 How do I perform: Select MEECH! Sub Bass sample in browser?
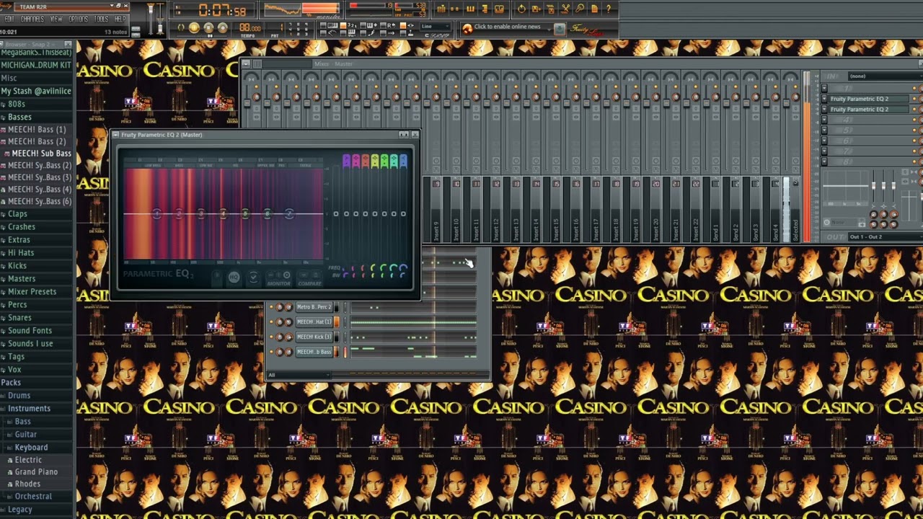[x=41, y=154]
